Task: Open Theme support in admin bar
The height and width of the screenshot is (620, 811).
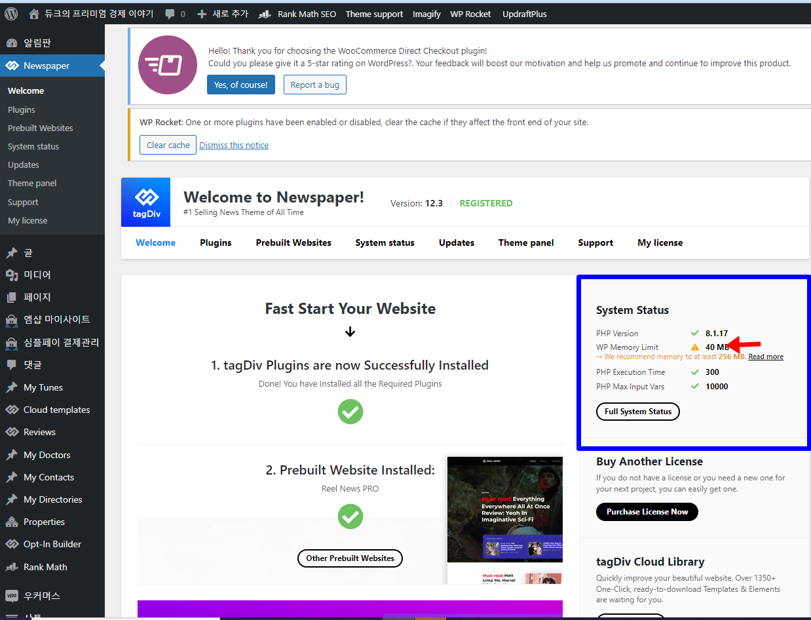Action: pos(374,14)
